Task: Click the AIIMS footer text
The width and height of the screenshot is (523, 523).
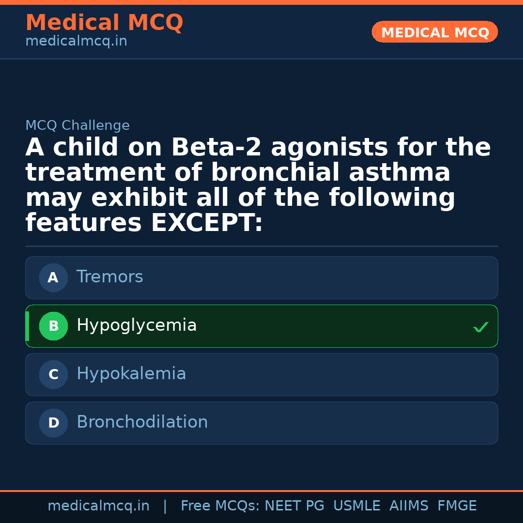Action: pyautogui.click(x=409, y=506)
